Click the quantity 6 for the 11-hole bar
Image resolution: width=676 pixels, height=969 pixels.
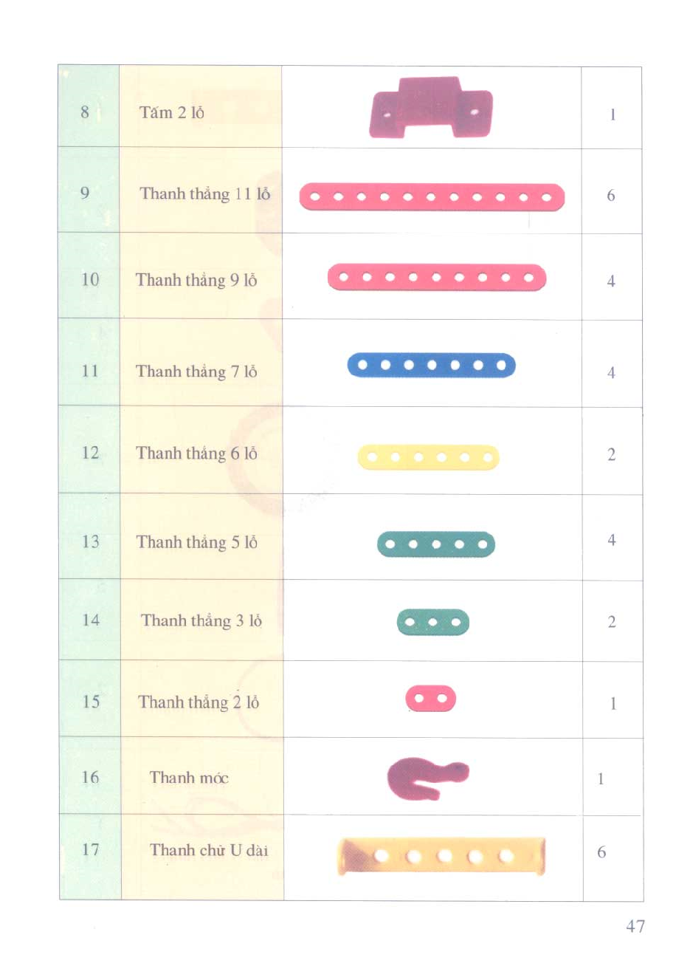click(611, 196)
